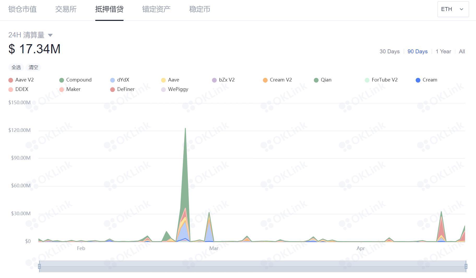Select the Aave V2 legend marker
This screenshot has height=278, width=476.
click(x=10, y=80)
